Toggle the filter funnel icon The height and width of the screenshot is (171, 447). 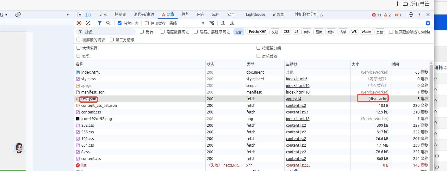(x=100, y=23)
